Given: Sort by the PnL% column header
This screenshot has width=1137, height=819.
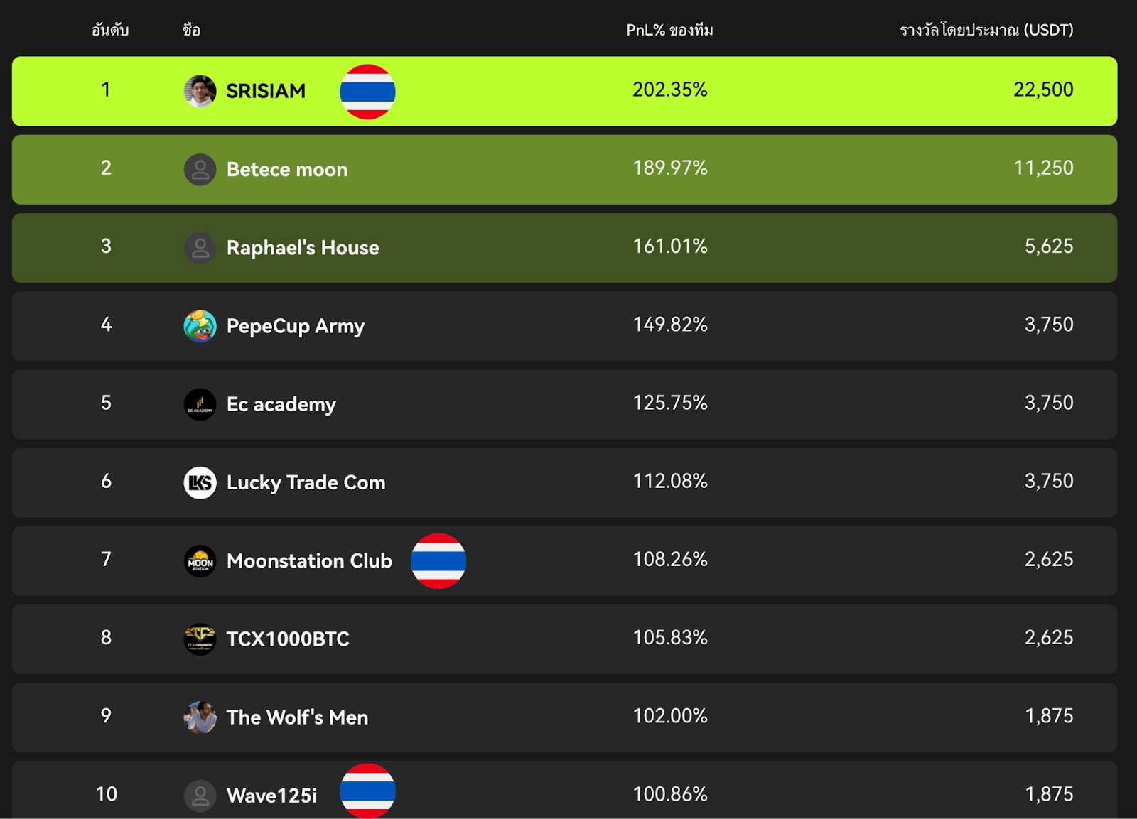Looking at the screenshot, I should (669, 30).
